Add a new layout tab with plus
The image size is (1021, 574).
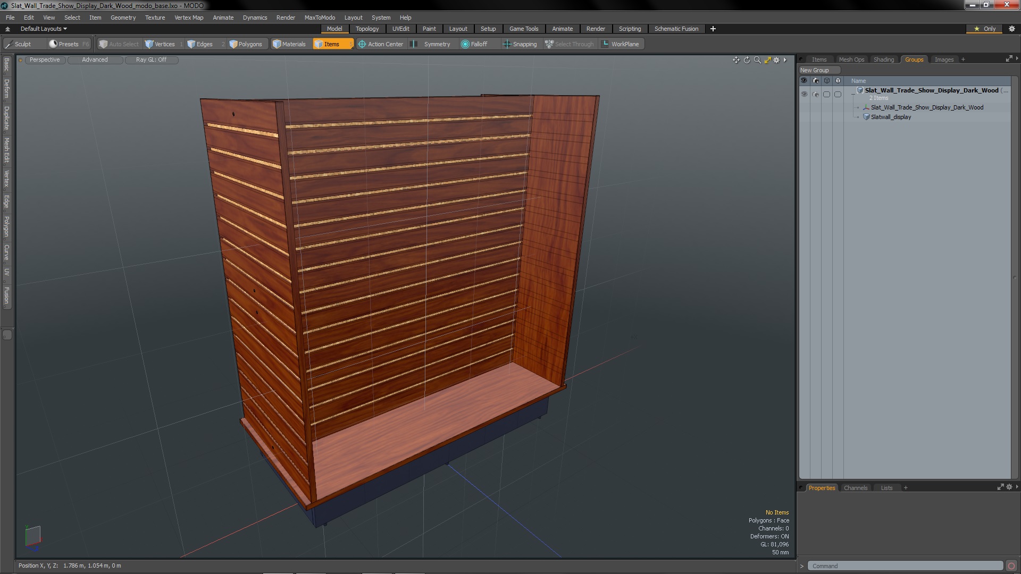tap(713, 29)
